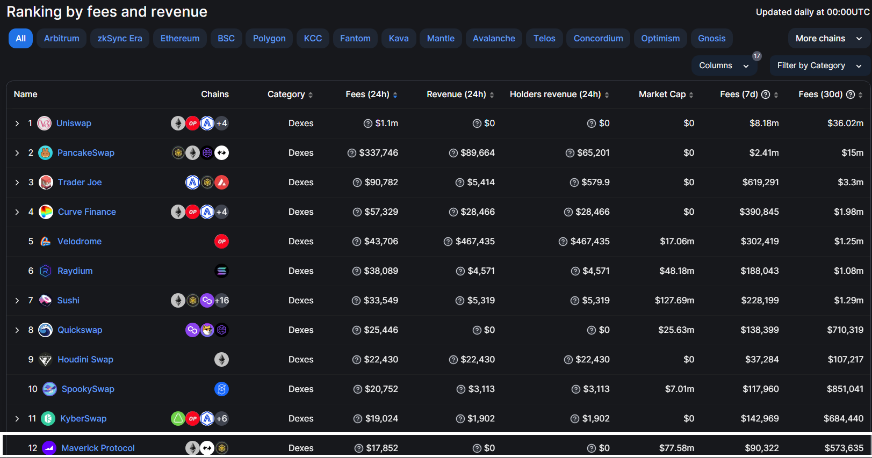Screen dimensions: 872x458
Task: Click the Houdini Swap logo icon
Action: pos(46,360)
